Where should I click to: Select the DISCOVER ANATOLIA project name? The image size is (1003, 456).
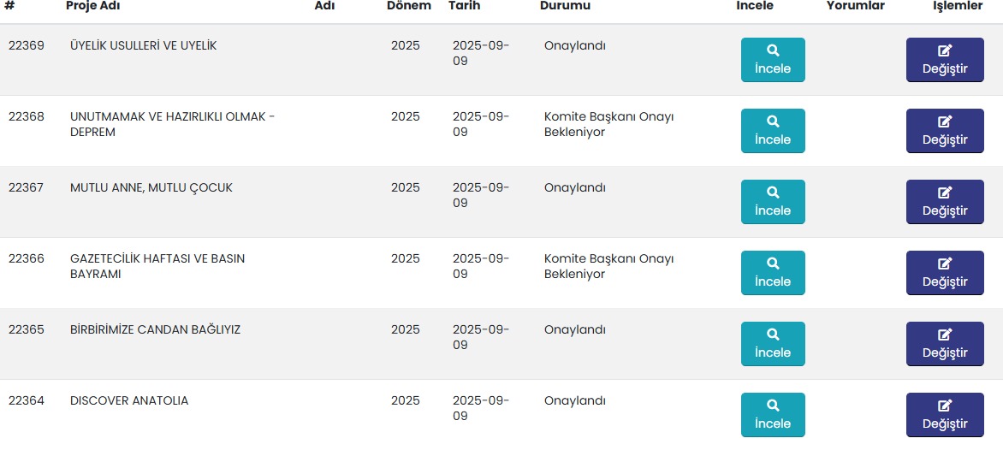pos(129,400)
